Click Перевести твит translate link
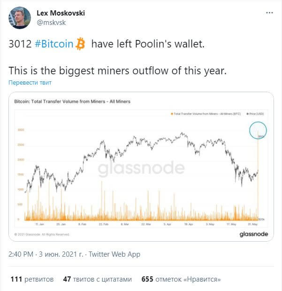 30,82
